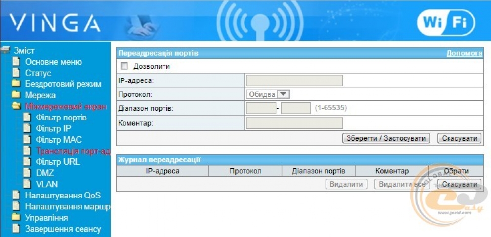Click the Зберегти / Застосувати button
491x237 pixels.
click(x=386, y=138)
